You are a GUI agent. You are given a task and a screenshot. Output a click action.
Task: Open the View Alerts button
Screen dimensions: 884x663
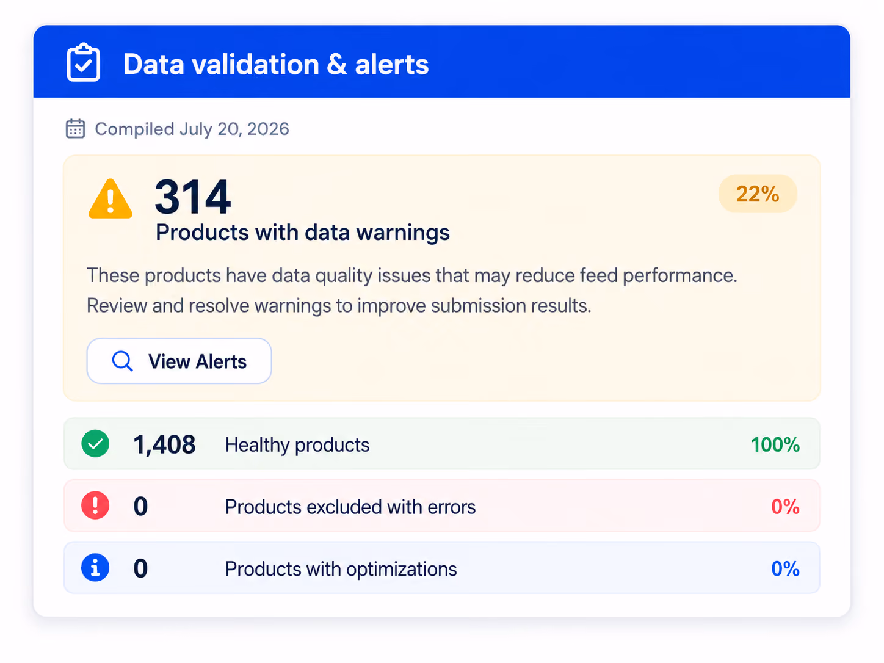coord(179,361)
